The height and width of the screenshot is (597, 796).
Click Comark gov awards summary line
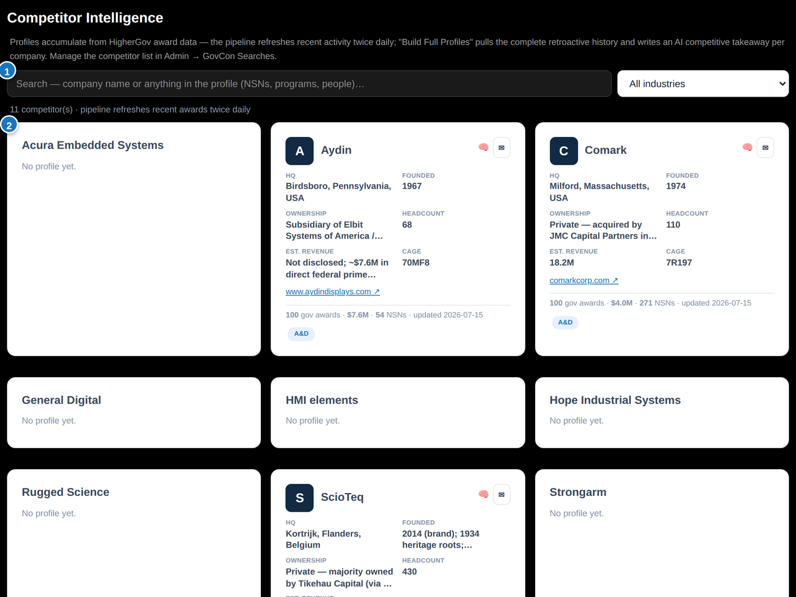tap(650, 303)
